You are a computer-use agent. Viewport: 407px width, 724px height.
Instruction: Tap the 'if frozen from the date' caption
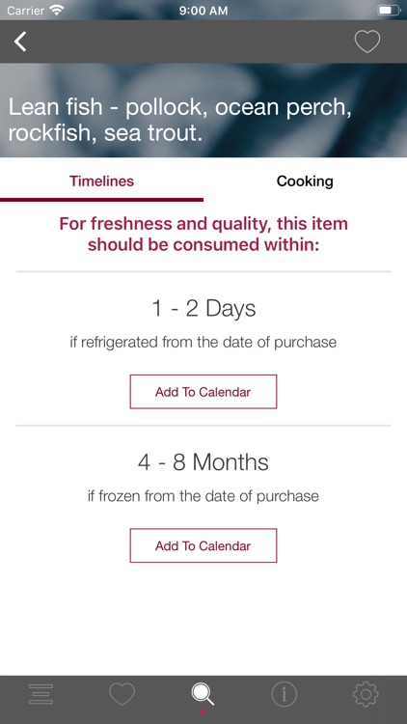(x=203, y=496)
